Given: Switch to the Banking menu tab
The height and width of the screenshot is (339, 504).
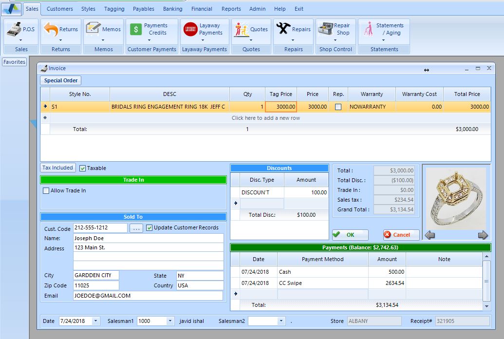Looking at the screenshot, I should click(x=172, y=9).
